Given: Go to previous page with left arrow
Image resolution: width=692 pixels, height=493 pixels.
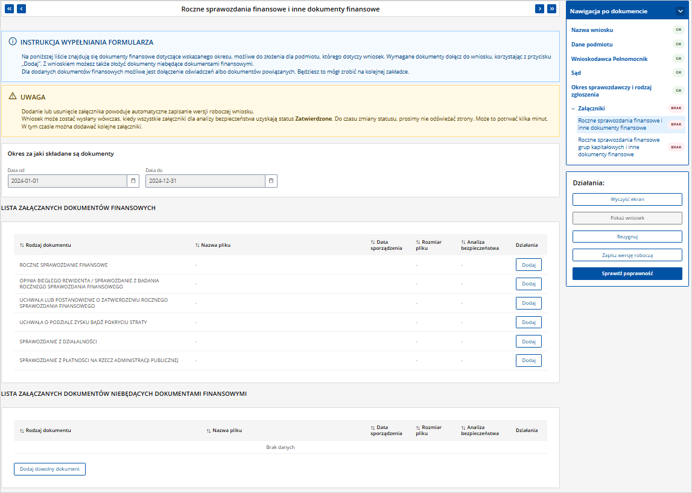Looking at the screenshot, I should (21, 9).
